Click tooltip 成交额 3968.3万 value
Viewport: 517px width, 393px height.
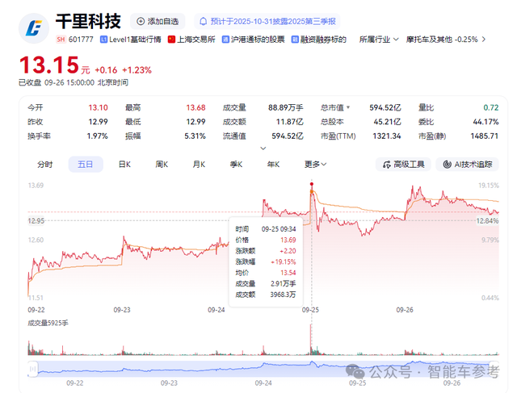283,295
